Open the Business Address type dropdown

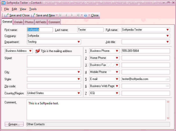click(x=30, y=51)
